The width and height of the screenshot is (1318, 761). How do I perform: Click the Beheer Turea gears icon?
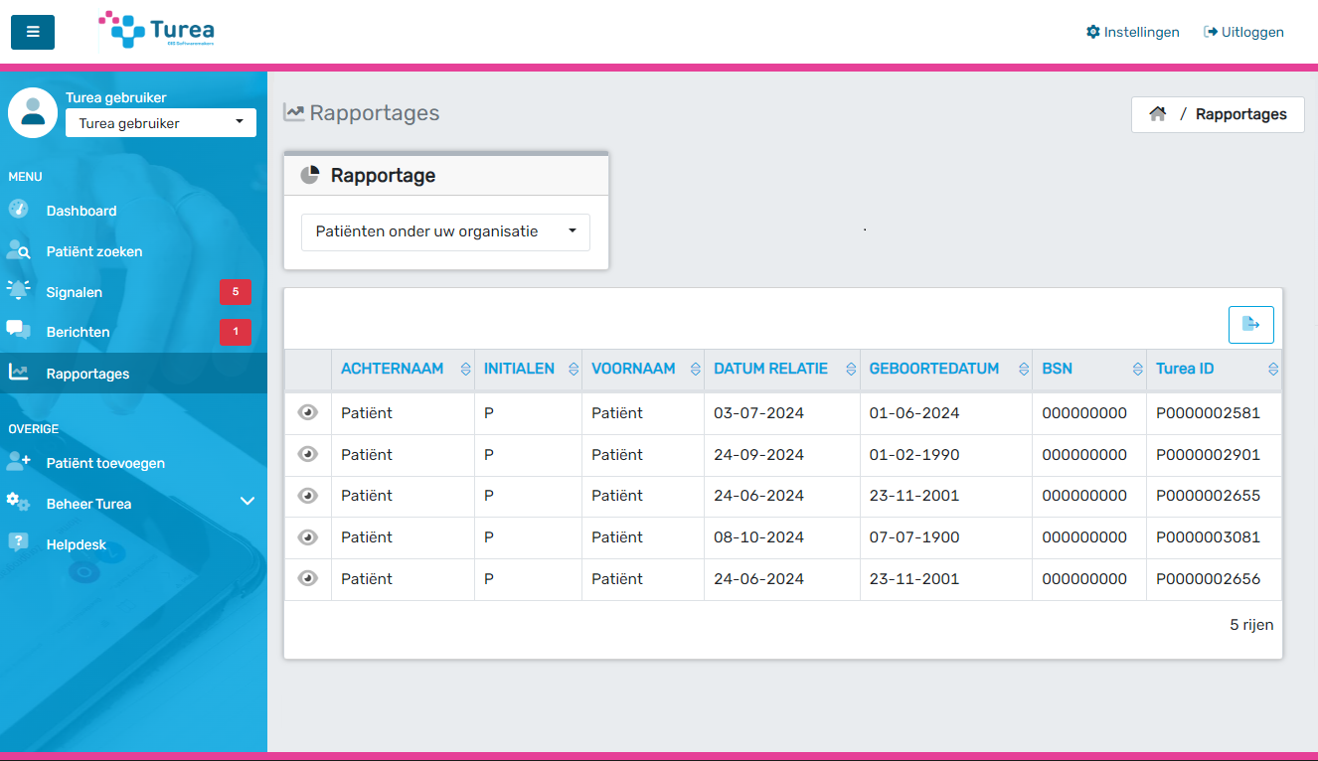pos(18,502)
